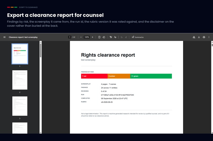Click the run id b71385a7 value
The height and width of the screenshot is (141, 213).
(117, 95)
